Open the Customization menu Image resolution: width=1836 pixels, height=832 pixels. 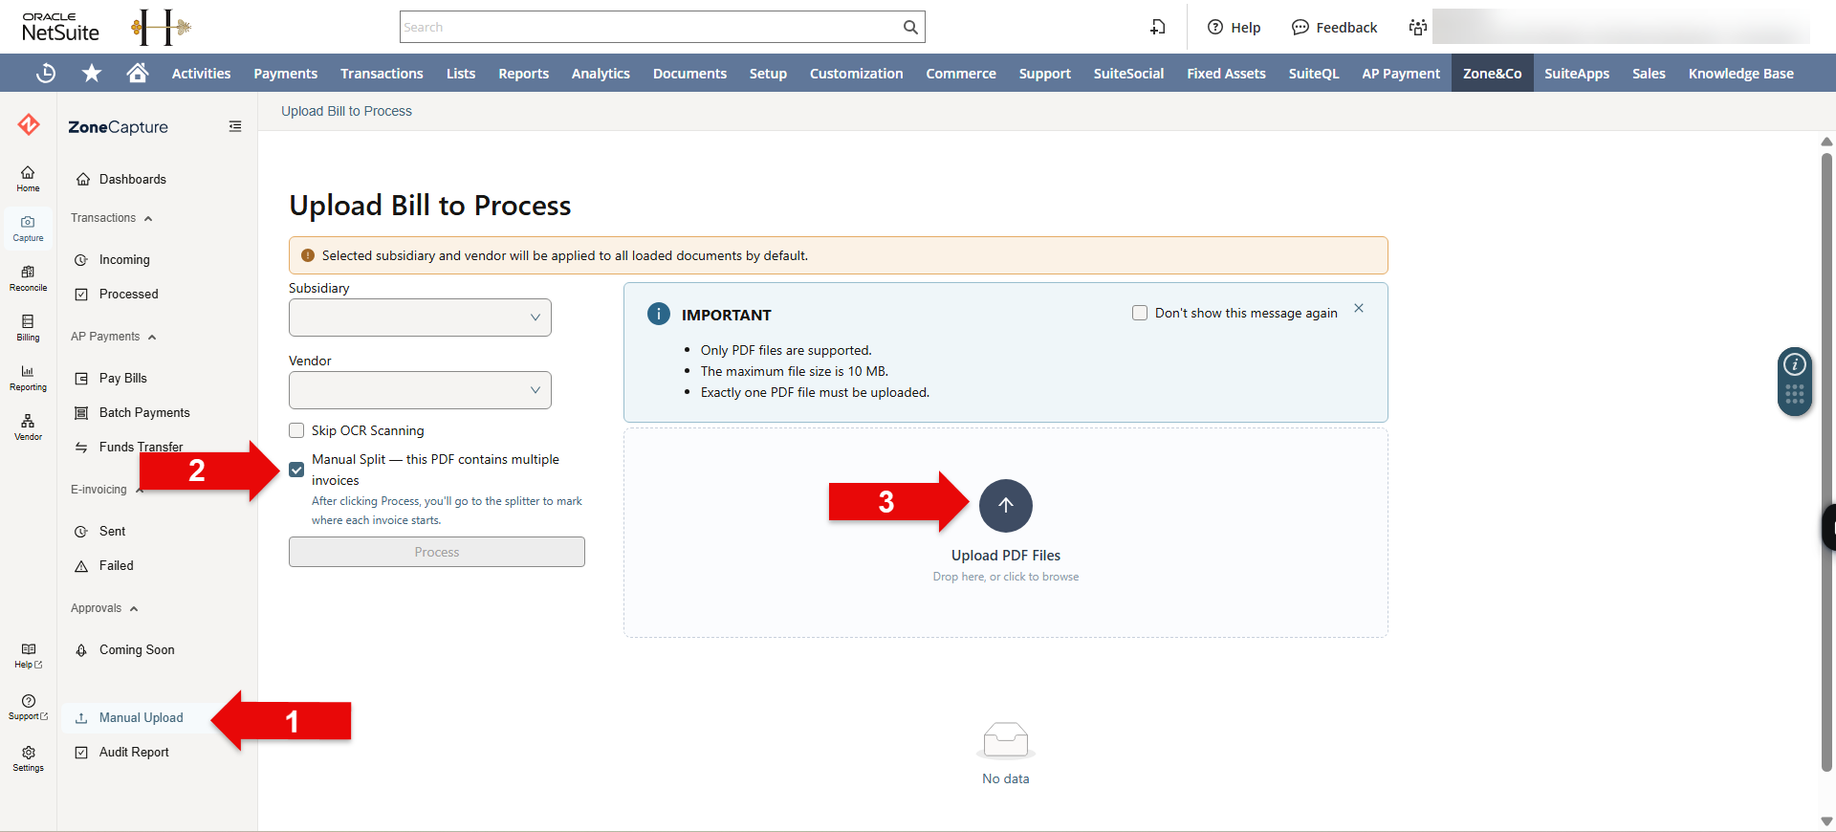point(856,73)
